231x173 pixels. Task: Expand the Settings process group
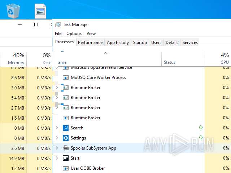tap(57, 138)
